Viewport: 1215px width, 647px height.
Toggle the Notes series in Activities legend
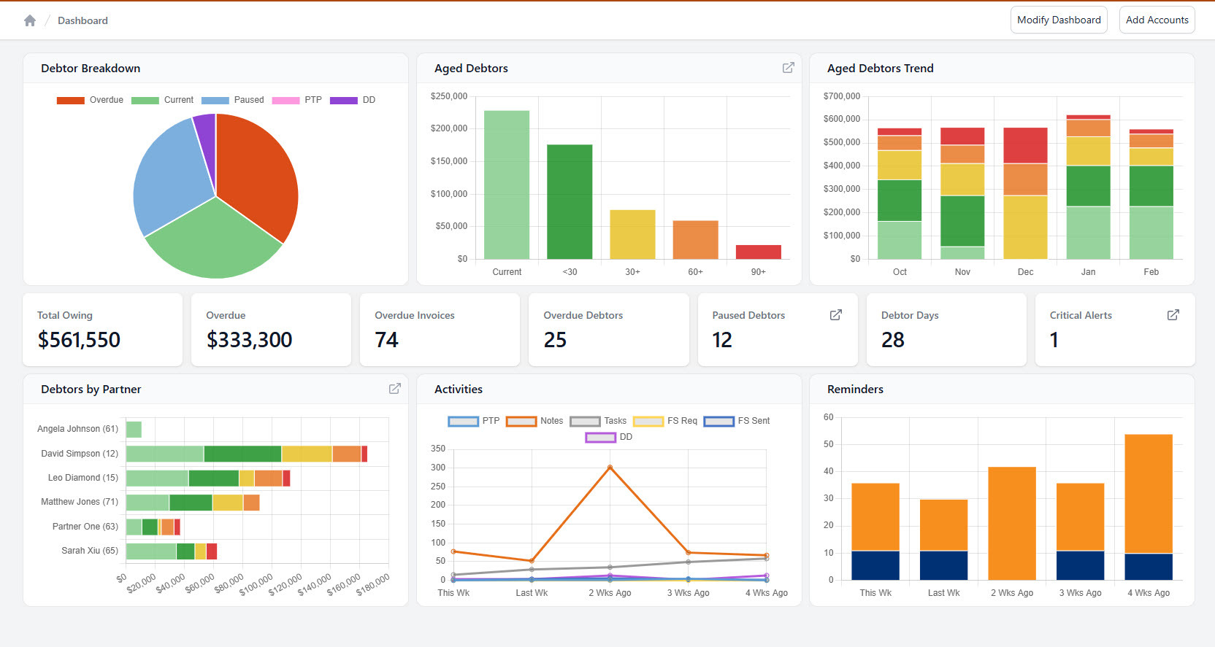(x=534, y=421)
